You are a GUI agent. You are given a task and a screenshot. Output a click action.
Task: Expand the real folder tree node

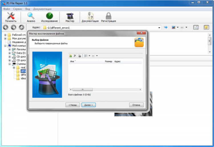coord(14,68)
